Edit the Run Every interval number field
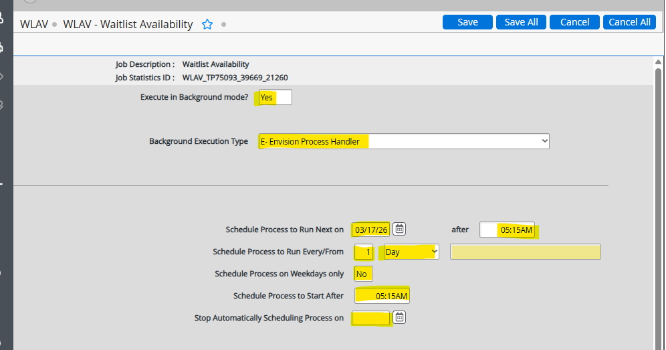The height and width of the screenshot is (350, 666). [x=364, y=252]
